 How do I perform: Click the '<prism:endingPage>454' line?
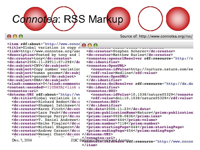(x=131, y=131)
